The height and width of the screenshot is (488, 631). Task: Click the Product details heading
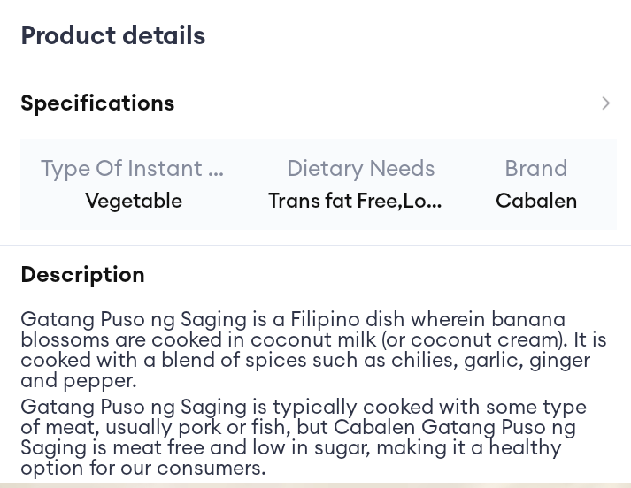[x=112, y=35]
